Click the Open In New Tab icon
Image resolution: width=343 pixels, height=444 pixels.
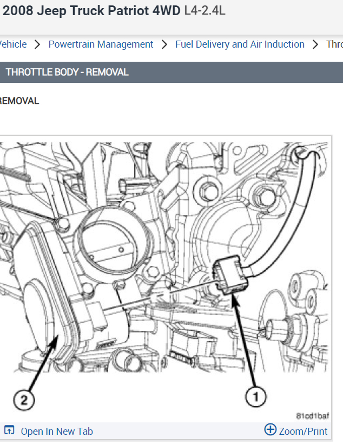click(9, 430)
